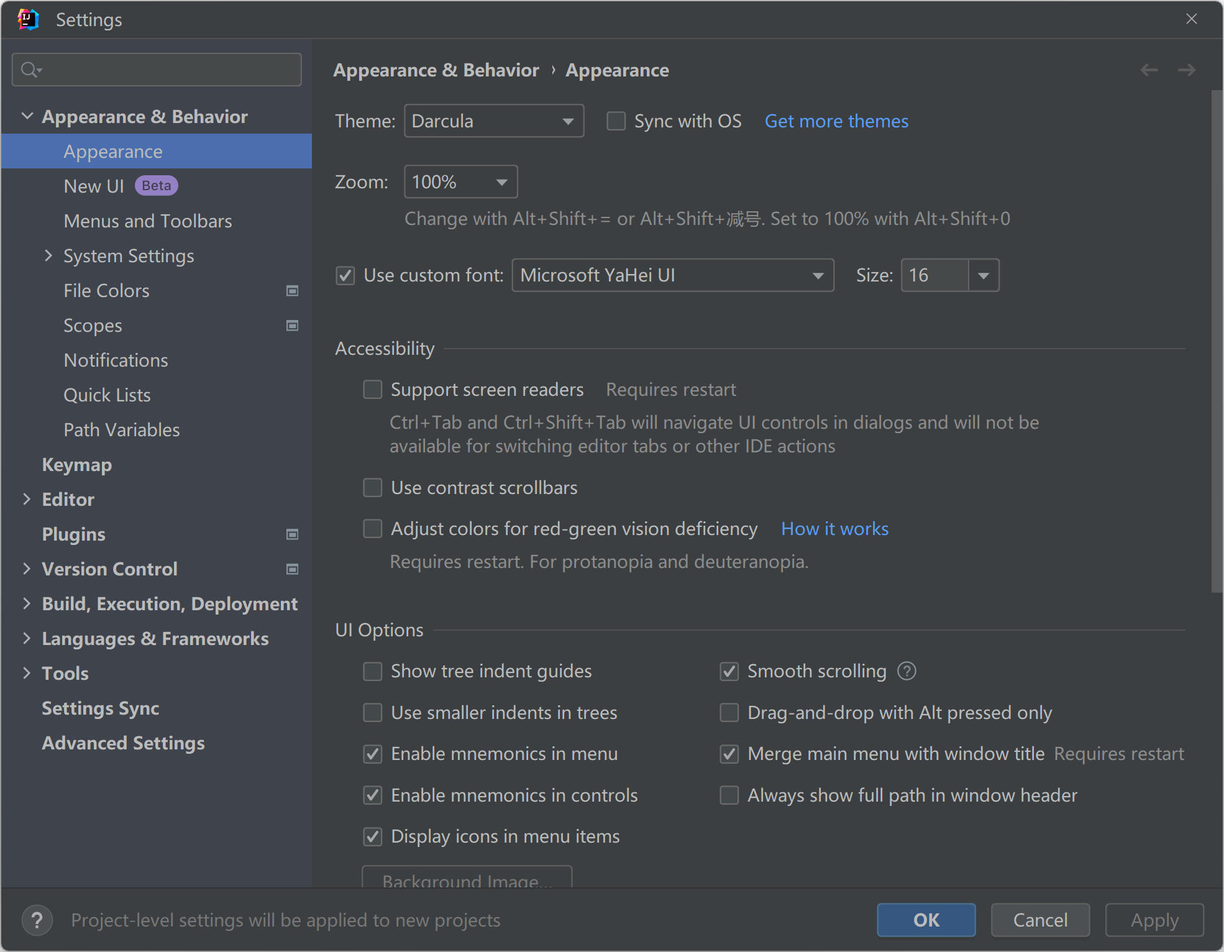Check Use smaller indents in trees

(x=373, y=713)
